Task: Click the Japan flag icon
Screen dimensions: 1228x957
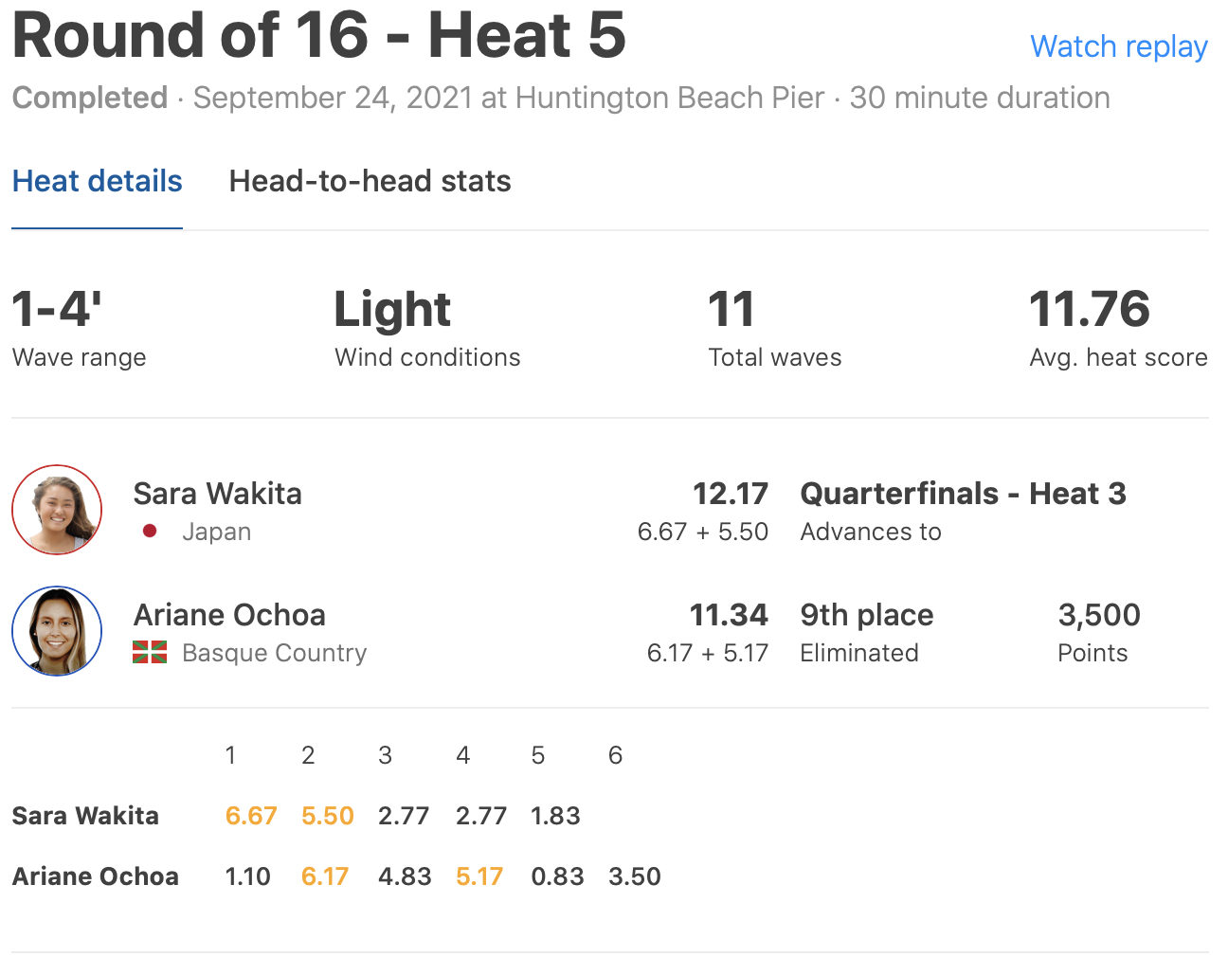Action: [x=150, y=532]
